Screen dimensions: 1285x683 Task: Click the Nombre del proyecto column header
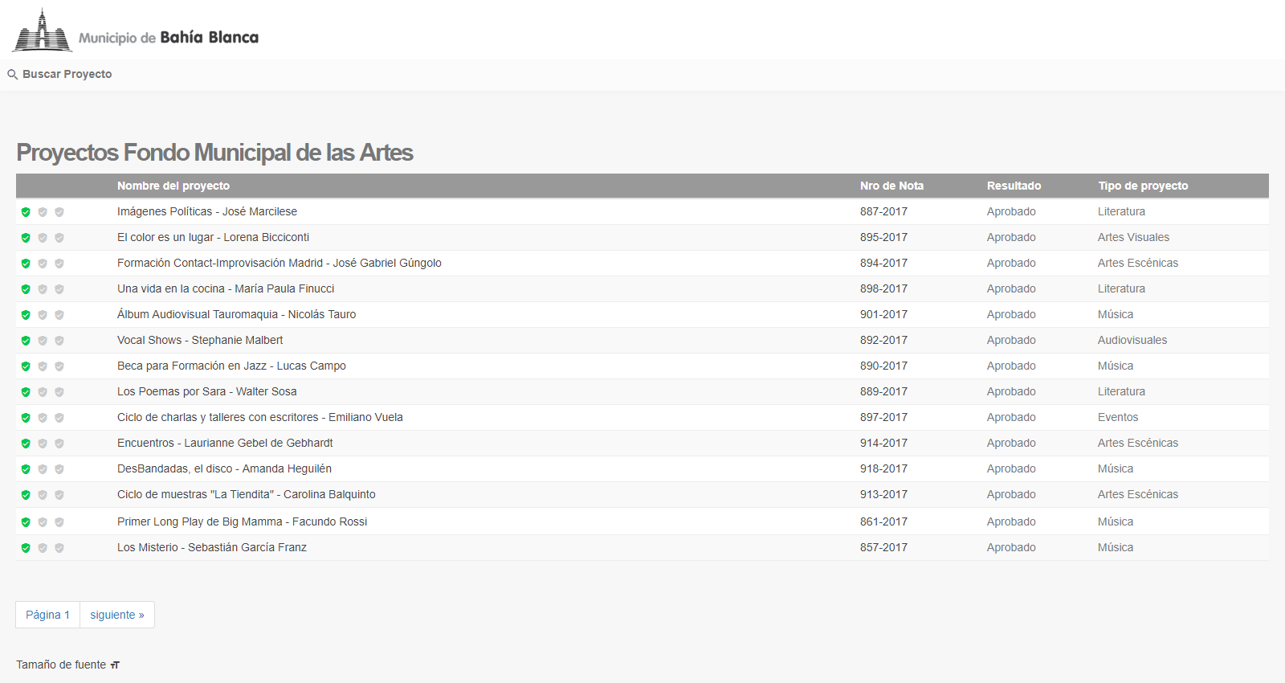[173, 186]
